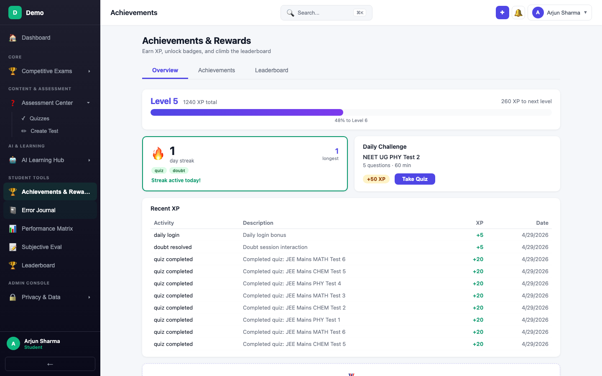Open Dashboard in the sidebar
The height and width of the screenshot is (376, 602).
click(x=50, y=38)
